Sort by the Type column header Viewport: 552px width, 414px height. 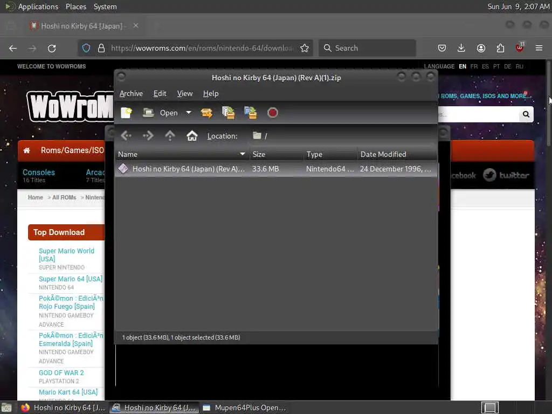coord(330,155)
